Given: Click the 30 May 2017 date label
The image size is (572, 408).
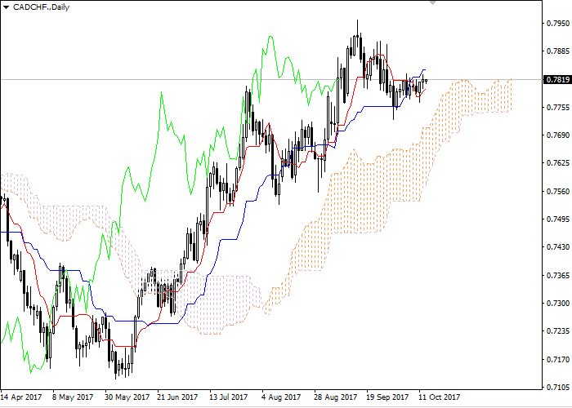Looking at the screenshot, I should [x=127, y=397].
